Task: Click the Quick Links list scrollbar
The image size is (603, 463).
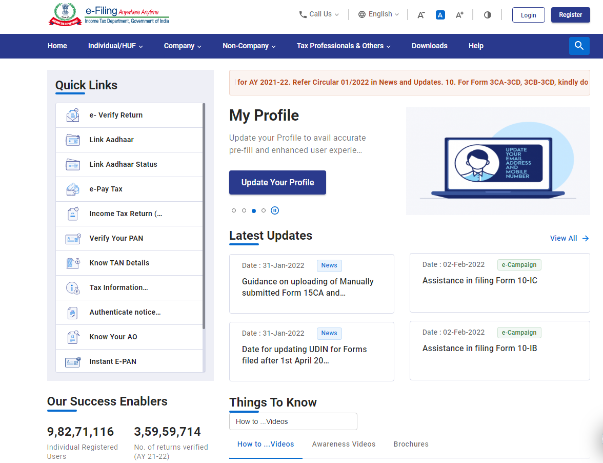Action: [x=204, y=216]
